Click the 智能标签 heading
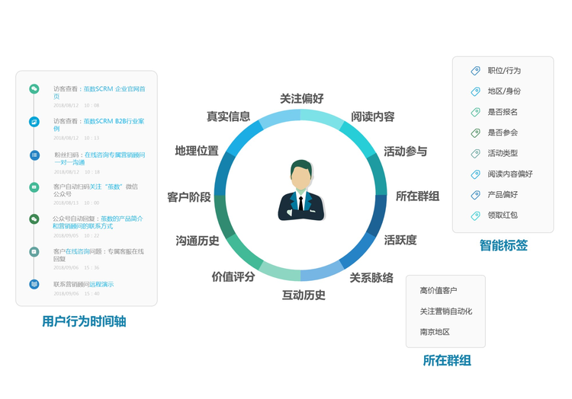572x399 pixels. (x=503, y=245)
